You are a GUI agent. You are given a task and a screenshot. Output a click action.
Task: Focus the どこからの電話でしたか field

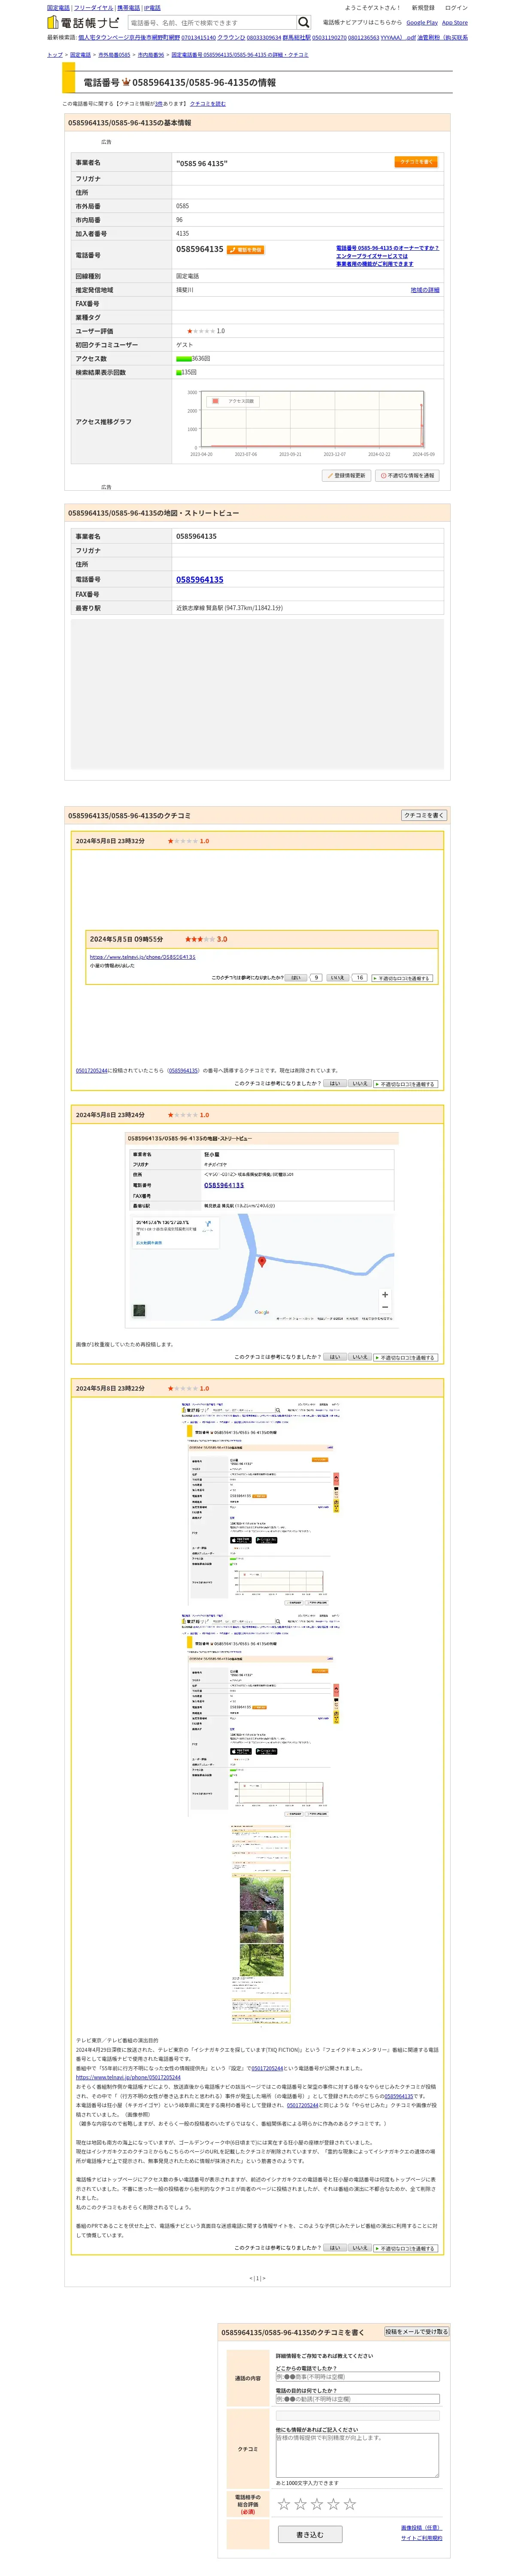(357, 2377)
